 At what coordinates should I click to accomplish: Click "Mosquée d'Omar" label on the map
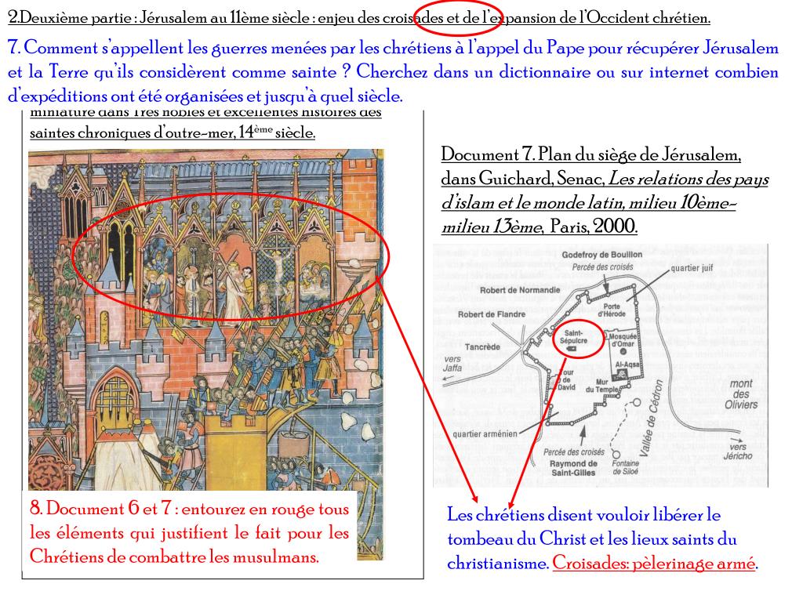(x=623, y=340)
